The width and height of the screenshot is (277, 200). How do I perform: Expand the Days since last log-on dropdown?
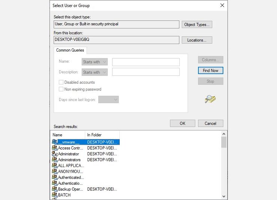point(109,99)
